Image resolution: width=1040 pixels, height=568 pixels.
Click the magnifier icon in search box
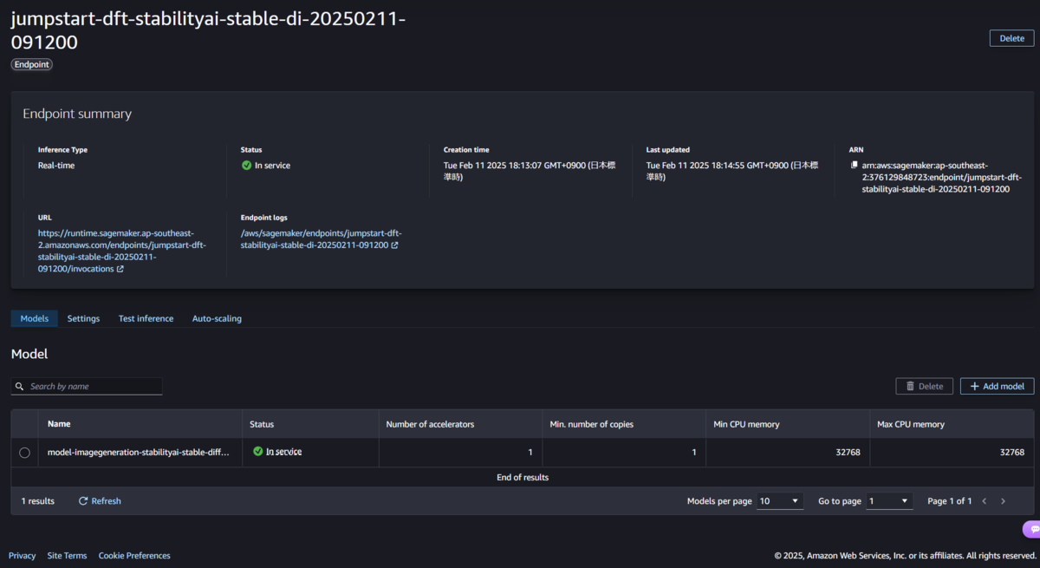pyautogui.click(x=20, y=387)
